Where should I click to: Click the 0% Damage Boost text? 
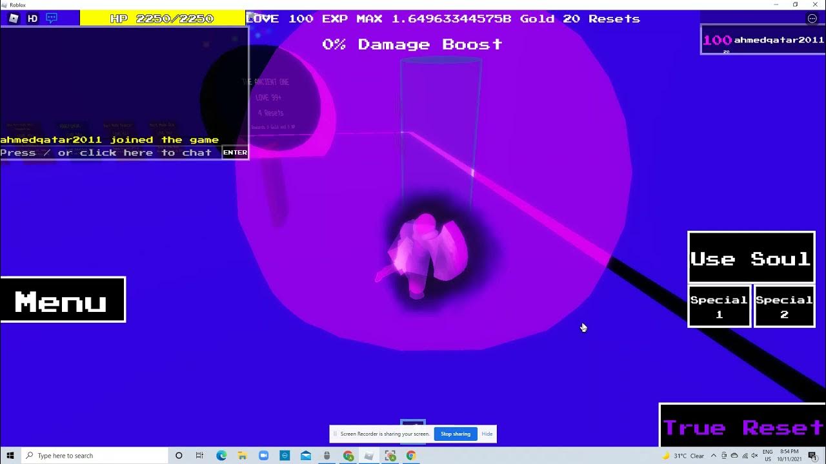[x=412, y=44]
